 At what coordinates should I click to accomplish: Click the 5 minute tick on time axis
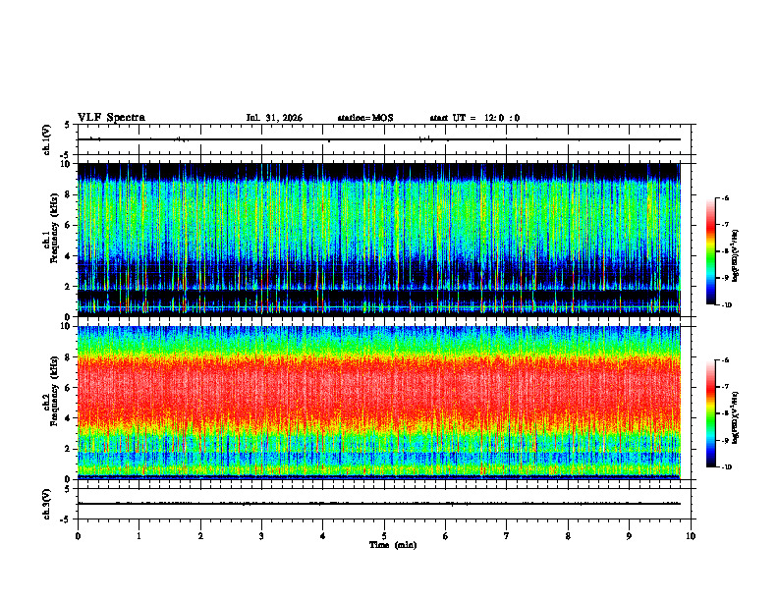click(x=384, y=536)
